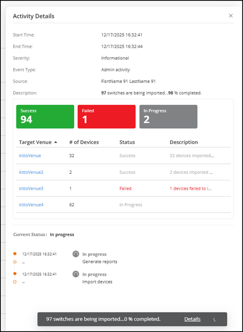Open the kittoVenue4 link
Image resolution: width=243 pixels, height=332 pixels.
[31, 204]
